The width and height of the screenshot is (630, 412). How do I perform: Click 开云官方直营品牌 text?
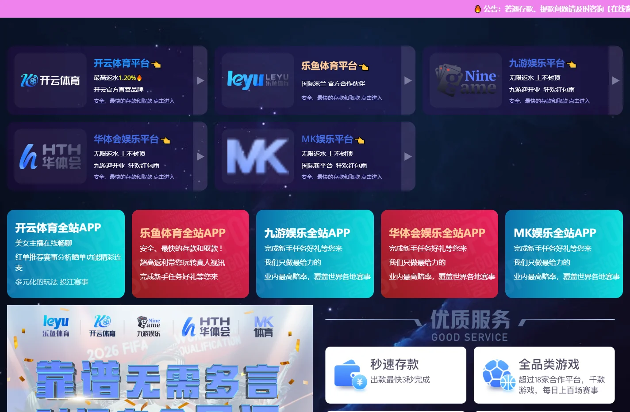(x=119, y=90)
